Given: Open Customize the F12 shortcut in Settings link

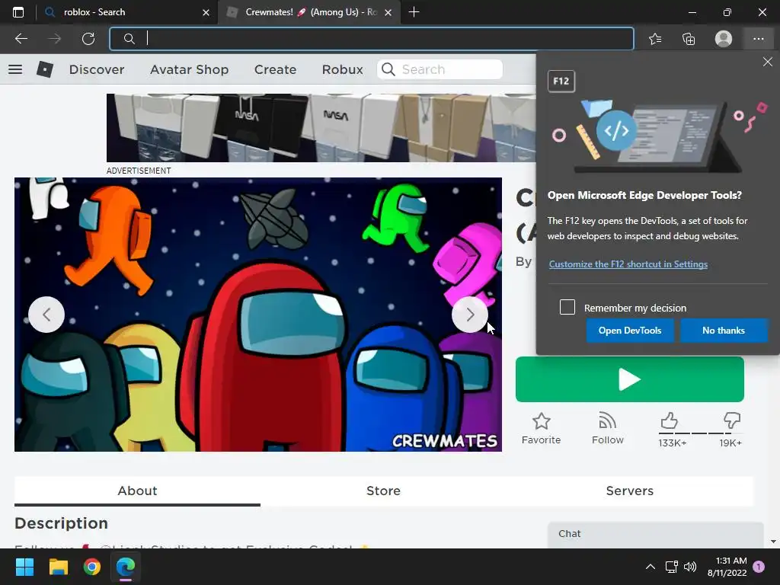Looking at the screenshot, I should pos(628,264).
